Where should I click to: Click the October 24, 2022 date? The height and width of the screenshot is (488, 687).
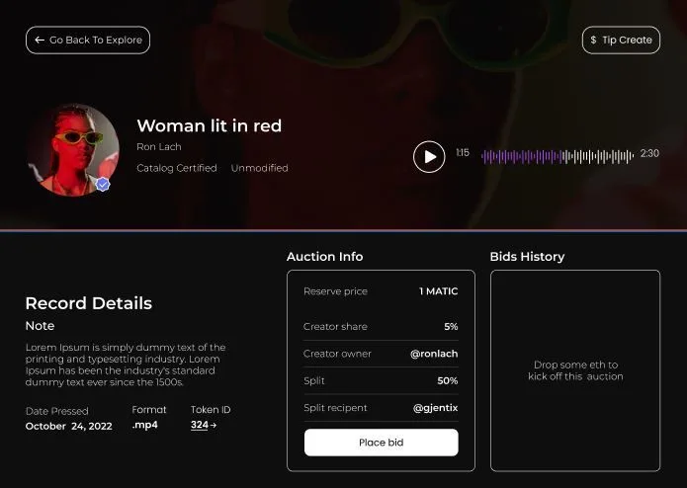(69, 427)
